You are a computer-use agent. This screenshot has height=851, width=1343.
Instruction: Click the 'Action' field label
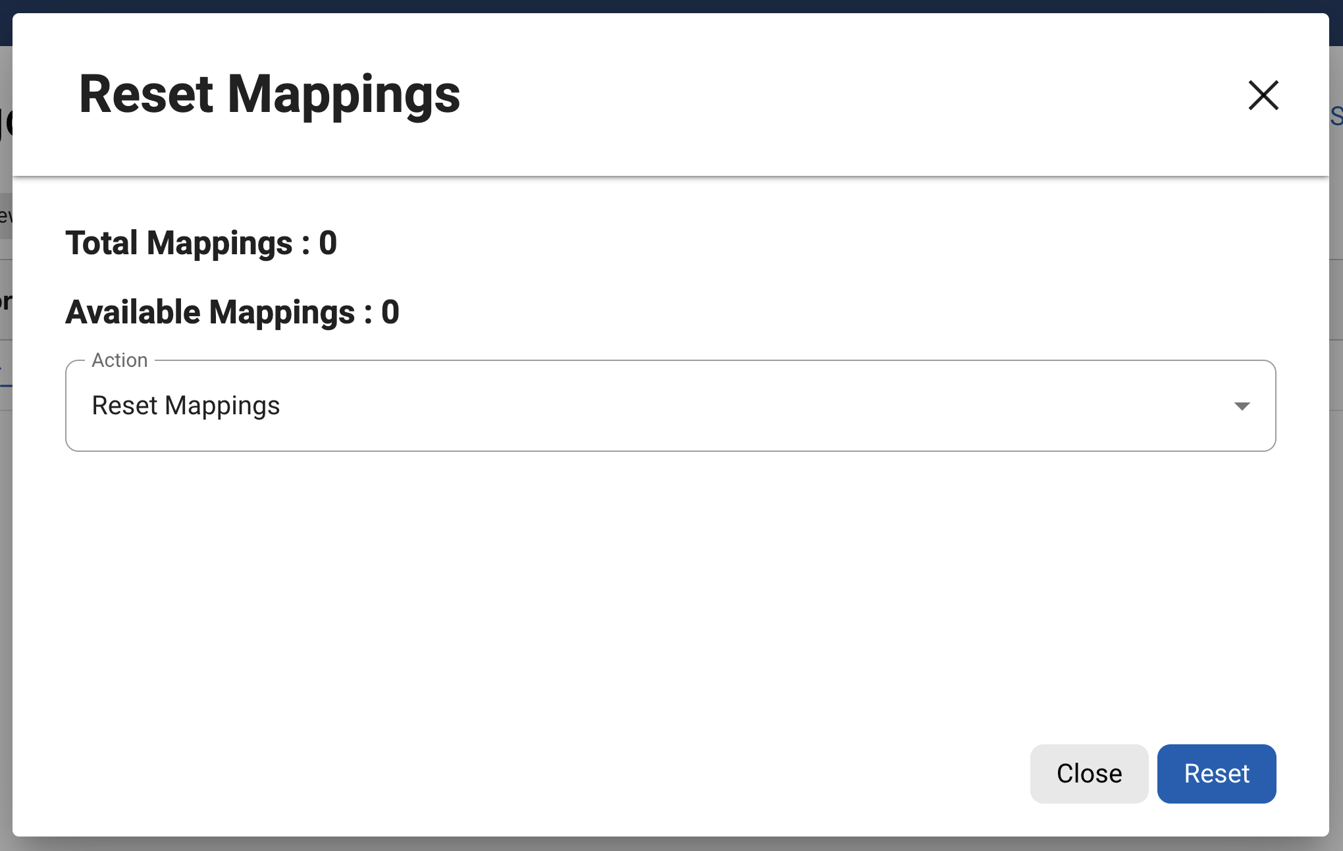(x=120, y=360)
